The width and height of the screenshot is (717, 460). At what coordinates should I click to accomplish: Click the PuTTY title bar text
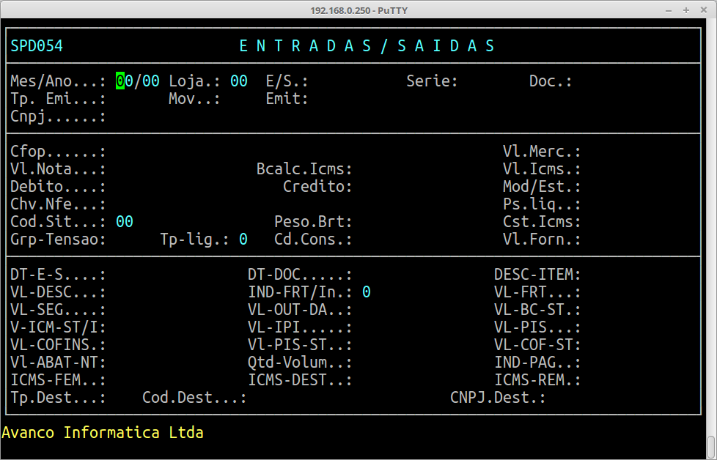click(x=358, y=10)
